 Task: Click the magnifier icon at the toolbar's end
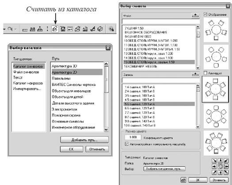pyautogui.click(x=111, y=29)
